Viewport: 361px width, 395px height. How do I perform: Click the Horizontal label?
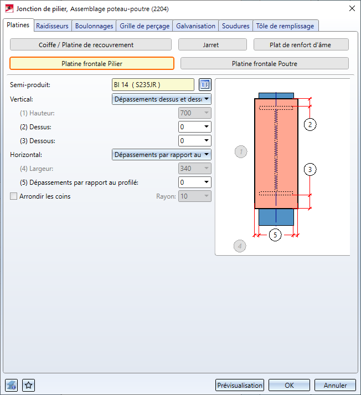tap(26, 155)
